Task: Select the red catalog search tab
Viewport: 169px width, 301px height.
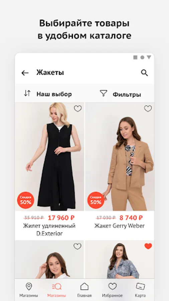Action: click(57, 290)
